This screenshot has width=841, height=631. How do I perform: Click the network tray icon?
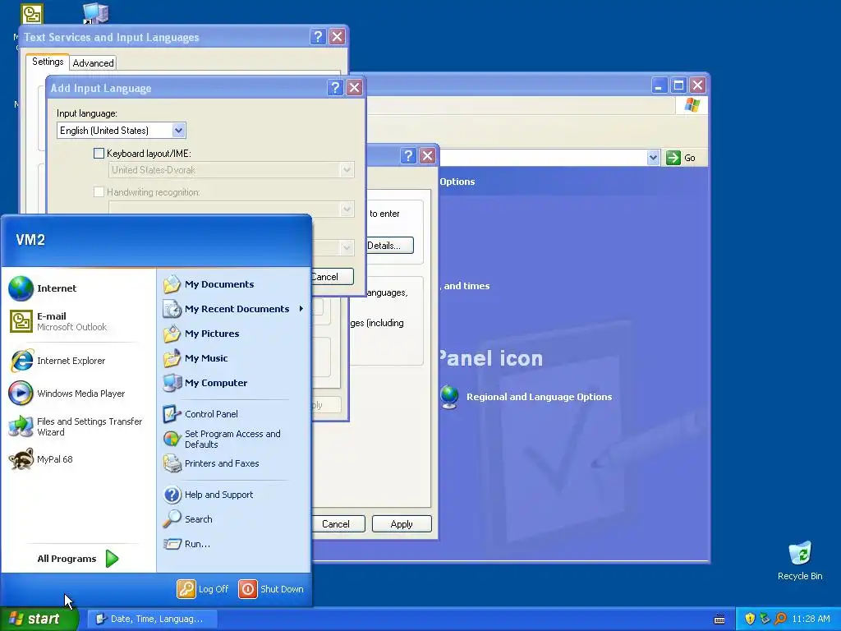point(765,619)
